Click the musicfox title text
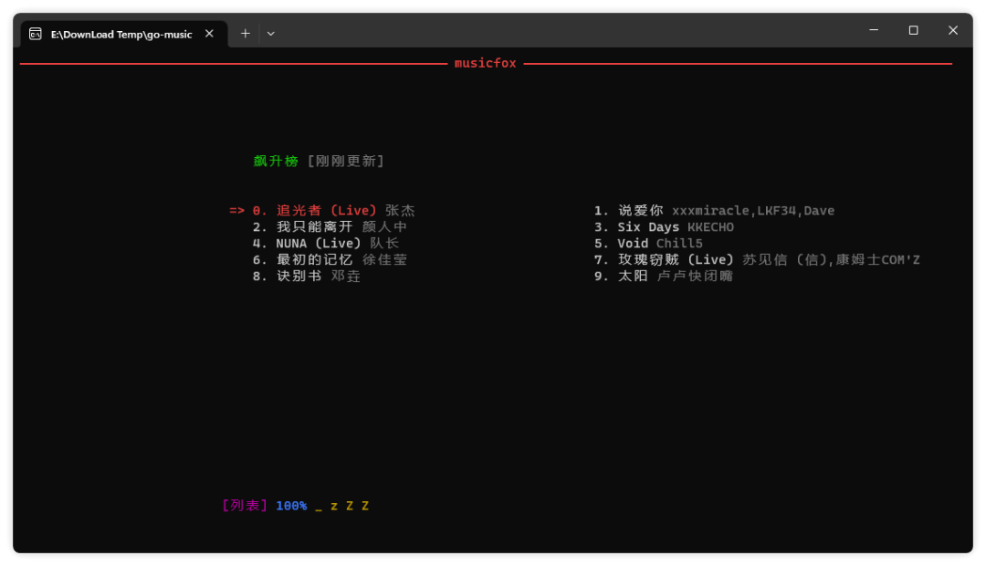The image size is (986, 566). point(485,63)
